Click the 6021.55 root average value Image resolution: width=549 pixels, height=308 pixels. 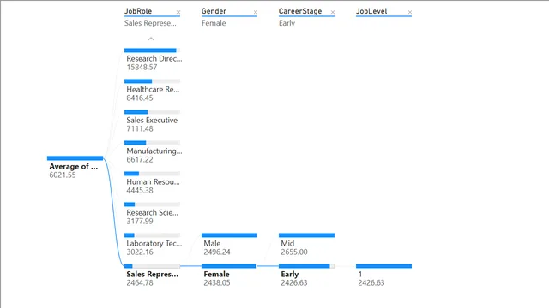[x=63, y=175]
